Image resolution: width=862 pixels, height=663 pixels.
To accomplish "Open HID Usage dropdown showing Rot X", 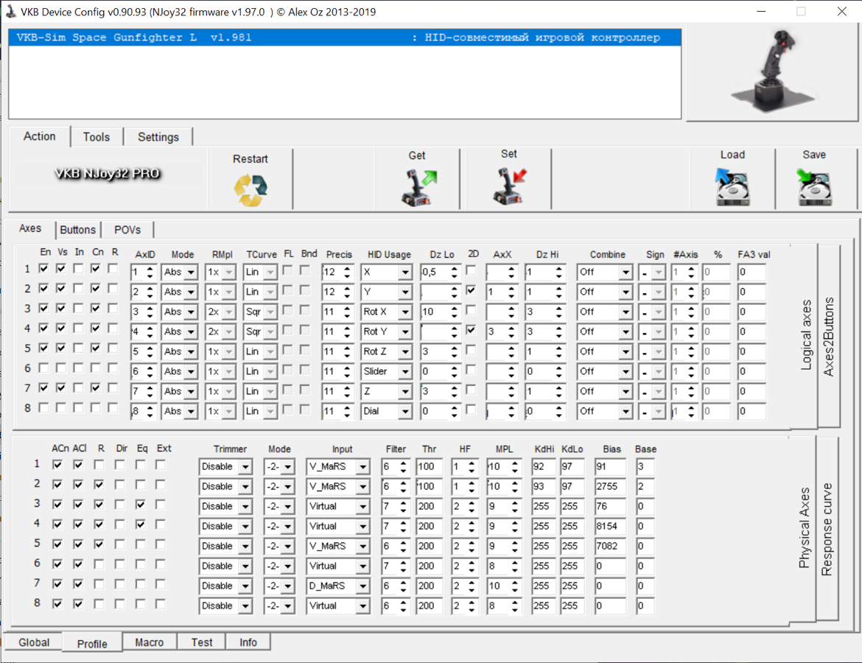I will 405,312.
